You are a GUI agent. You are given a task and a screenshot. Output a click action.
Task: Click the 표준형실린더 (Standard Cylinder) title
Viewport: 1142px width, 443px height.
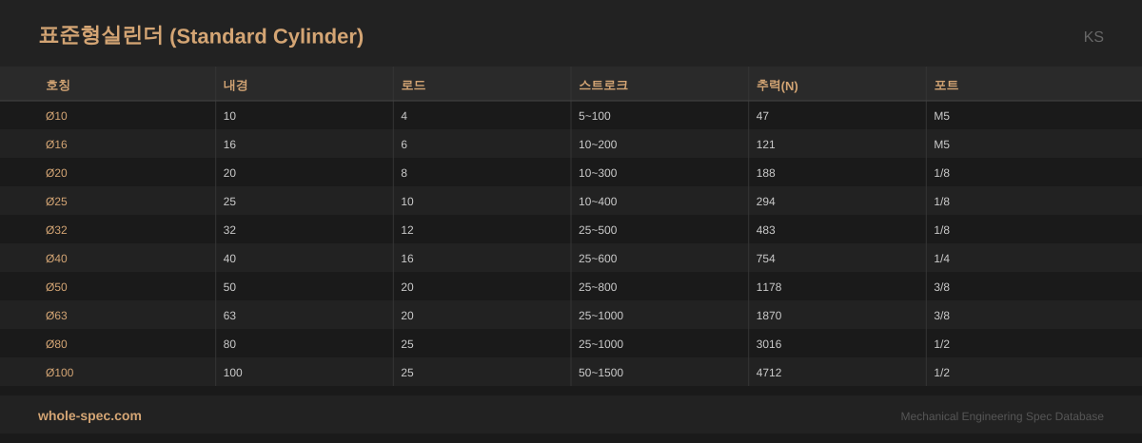pyautogui.click(x=201, y=36)
